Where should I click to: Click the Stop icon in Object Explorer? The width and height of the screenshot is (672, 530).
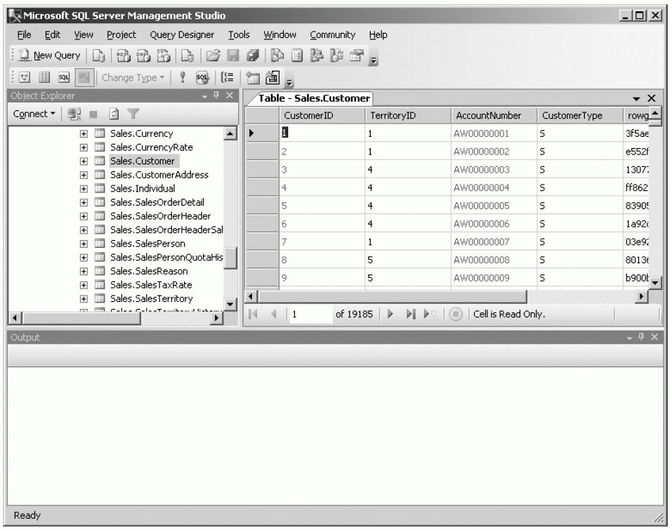[93, 114]
